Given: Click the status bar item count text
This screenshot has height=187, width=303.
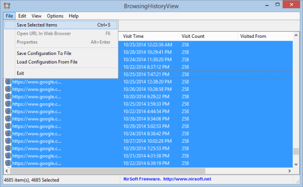Looking at the screenshot, I should tap(31, 180).
